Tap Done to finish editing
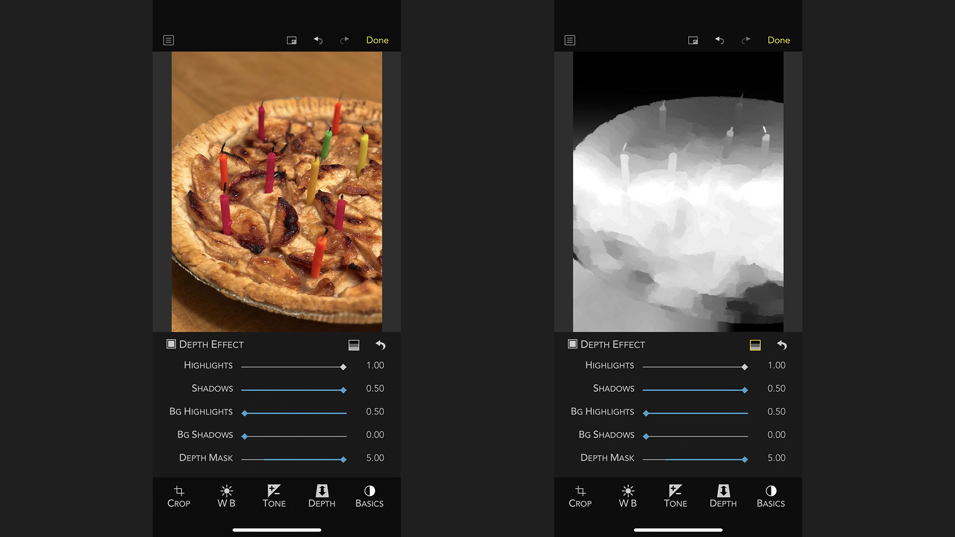955x537 pixels. [x=377, y=40]
